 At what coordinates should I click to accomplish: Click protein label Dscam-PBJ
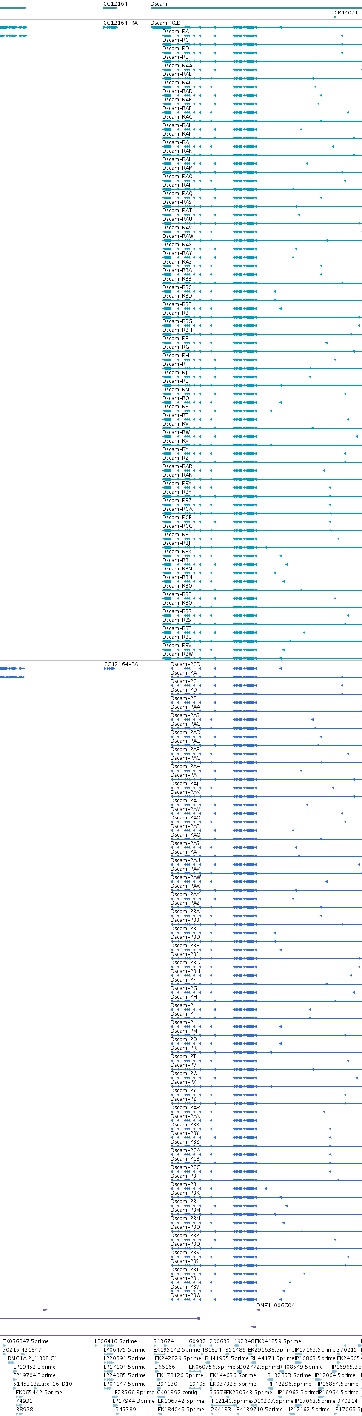pyautogui.click(x=184, y=1184)
